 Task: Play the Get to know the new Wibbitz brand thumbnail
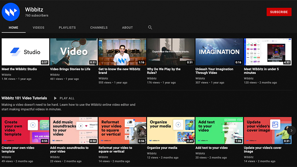point(123,52)
